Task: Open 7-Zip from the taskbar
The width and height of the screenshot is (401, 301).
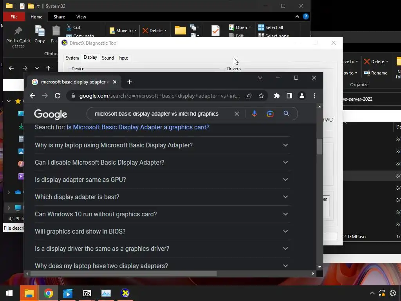Action: coord(87,293)
